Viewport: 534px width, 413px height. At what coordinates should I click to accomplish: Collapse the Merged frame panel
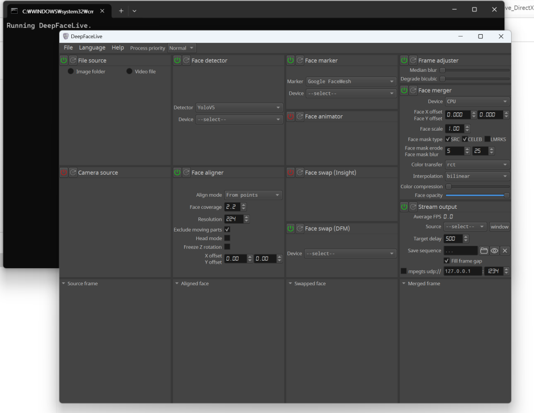403,284
